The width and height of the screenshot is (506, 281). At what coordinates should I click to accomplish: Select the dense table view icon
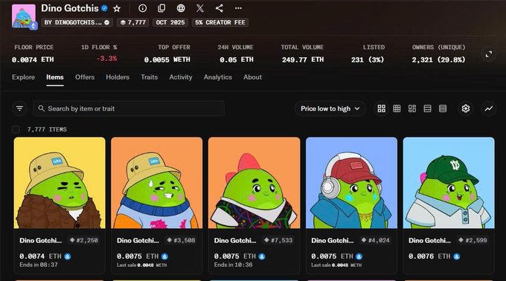tap(443, 109)
